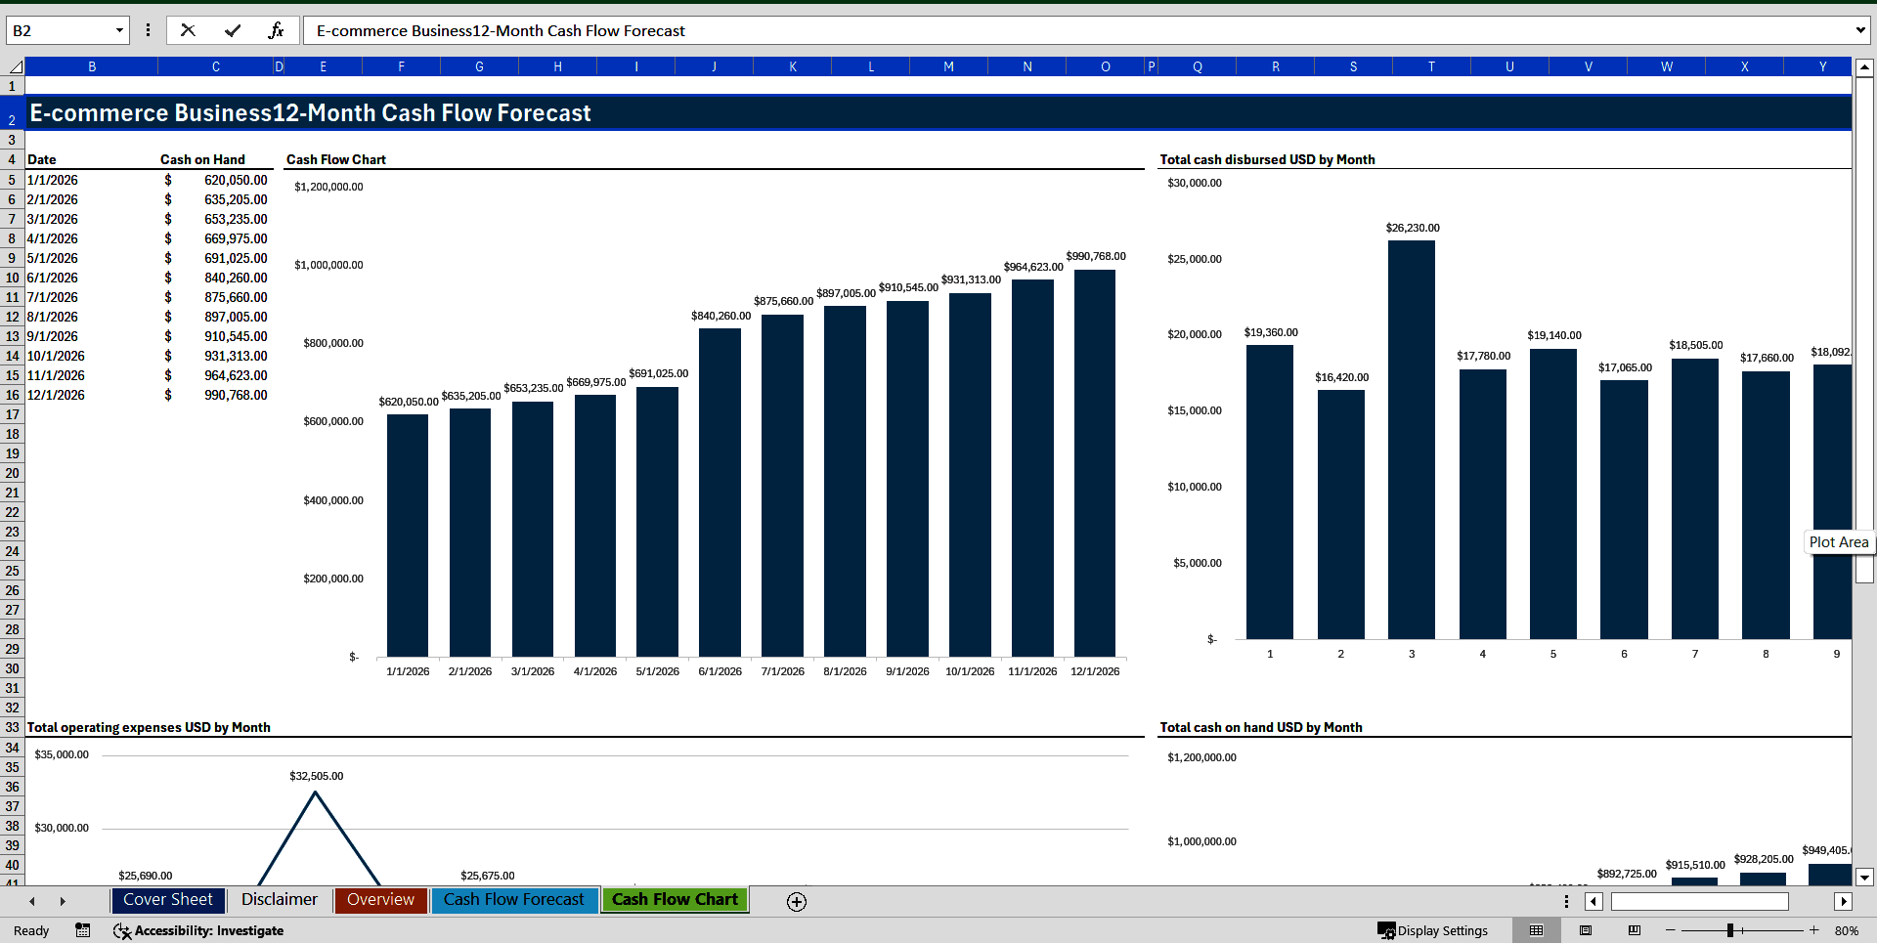
Task: Toggle Page Layout view
Action: (1586, 930)
